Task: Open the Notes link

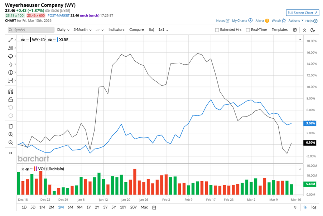Action: 222,21
